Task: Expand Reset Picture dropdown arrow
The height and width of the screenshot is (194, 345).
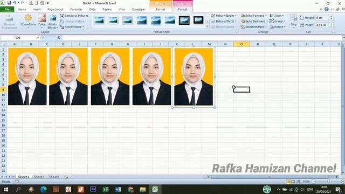Action: click(83, 27)
